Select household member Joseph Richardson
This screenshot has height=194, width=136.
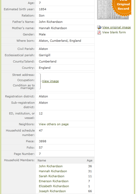pyautogui.click(x=52, y=191)
